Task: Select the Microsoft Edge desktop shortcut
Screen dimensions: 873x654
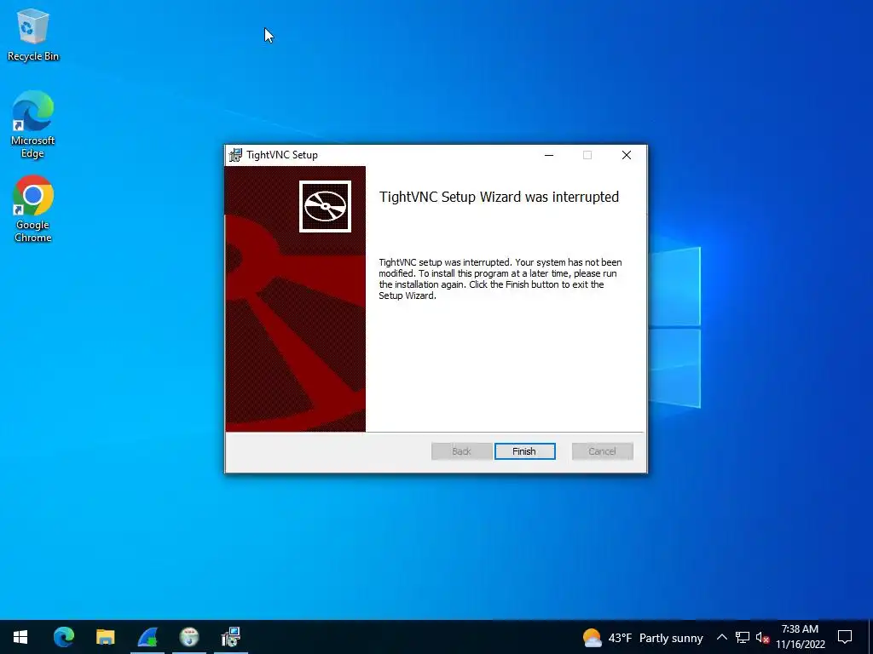Action: click(x=33, y=125)
